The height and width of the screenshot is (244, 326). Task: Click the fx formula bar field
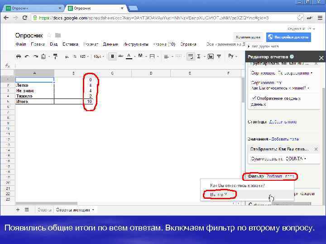[129, 66]
